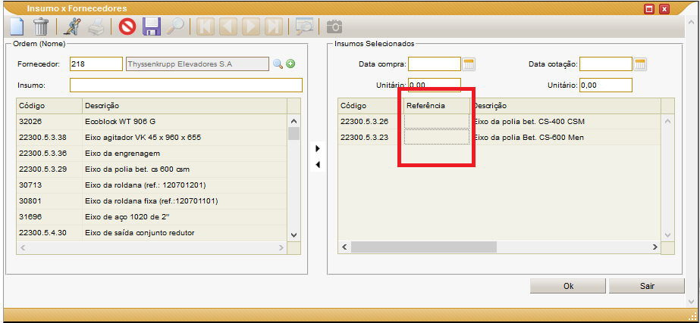Viewport: 700px width, 323px height.
Task: Select row Ecoblock WT 906 G
Action: 152,122
